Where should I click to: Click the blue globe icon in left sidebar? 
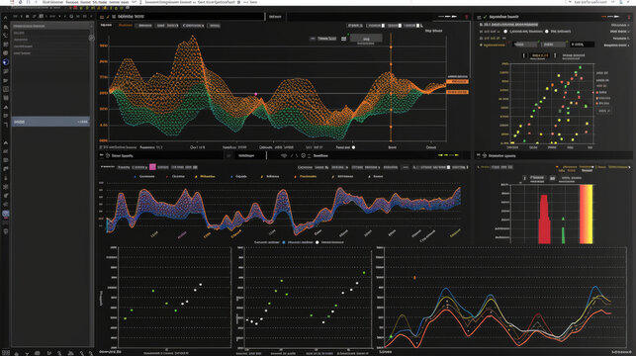click(x=5, y=62)
